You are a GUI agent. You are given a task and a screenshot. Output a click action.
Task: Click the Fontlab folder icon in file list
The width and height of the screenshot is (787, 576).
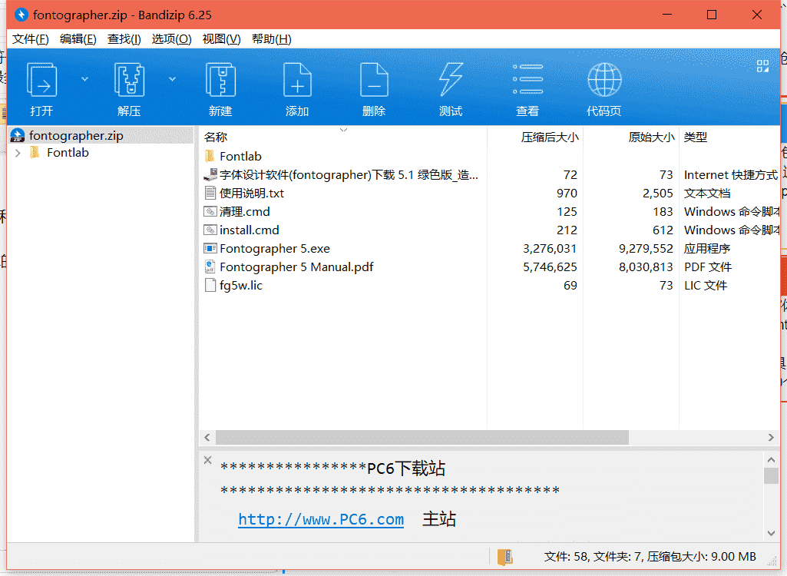tap(210, 156)
